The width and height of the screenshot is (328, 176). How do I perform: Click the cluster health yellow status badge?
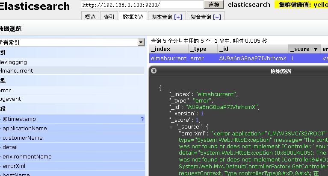pyautogui.click(x=301, y=5)
